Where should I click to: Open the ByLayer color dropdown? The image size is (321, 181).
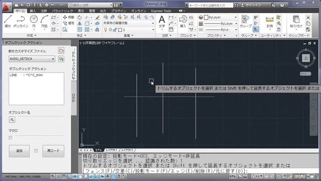pyautogui.click(x=221, y=18)
